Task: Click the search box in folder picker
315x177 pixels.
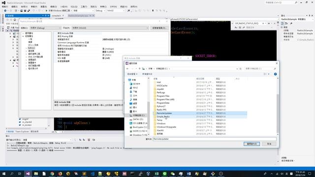Action: click(260, 69)
